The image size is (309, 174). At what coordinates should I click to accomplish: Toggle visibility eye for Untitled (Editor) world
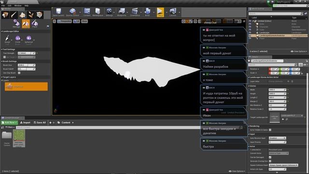(x=250, y=21)
